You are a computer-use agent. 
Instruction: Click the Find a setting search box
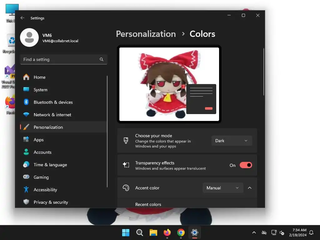(64, 59)
